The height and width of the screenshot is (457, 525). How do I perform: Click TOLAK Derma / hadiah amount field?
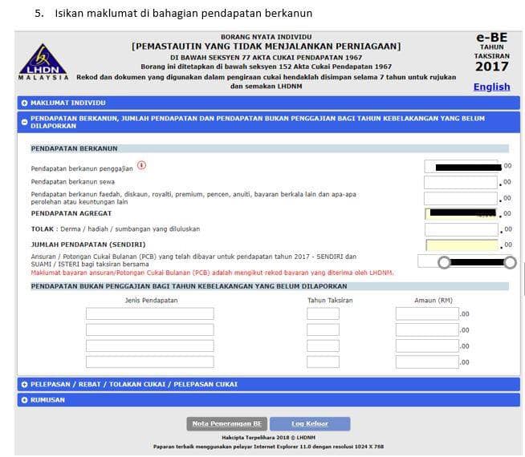(x=462, y=229)
